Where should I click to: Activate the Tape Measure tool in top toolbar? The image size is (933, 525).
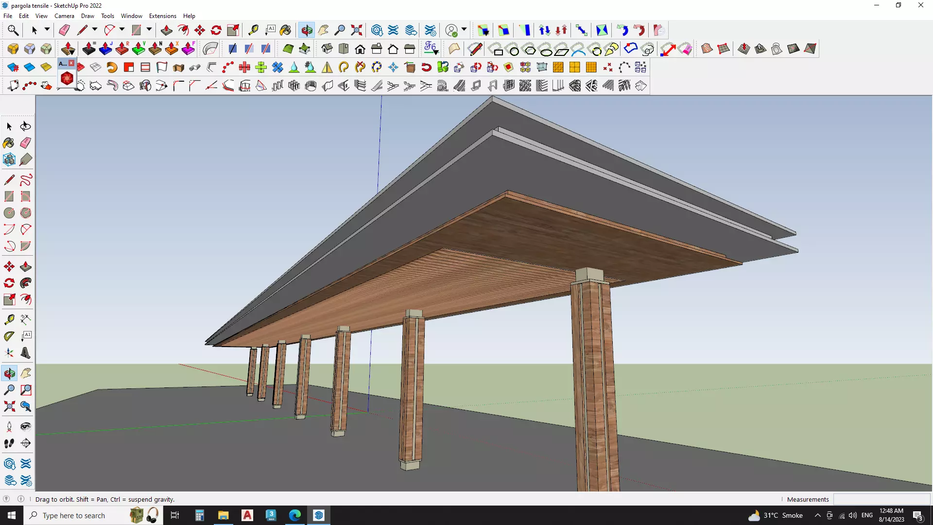point(253,30)
